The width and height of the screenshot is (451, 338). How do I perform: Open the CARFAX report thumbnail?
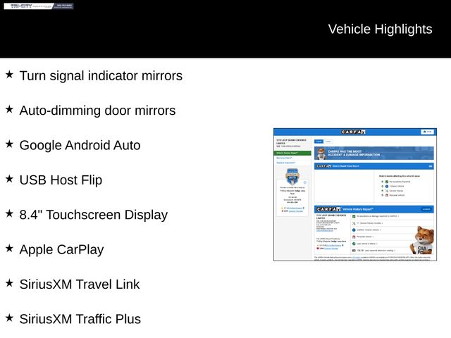tap(355, 194)
